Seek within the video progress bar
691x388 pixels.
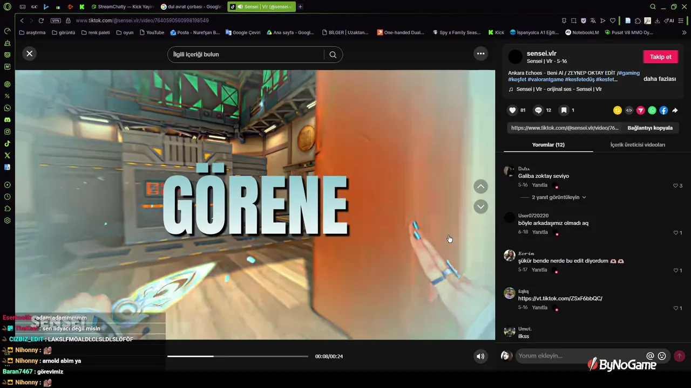pos(238,356)
